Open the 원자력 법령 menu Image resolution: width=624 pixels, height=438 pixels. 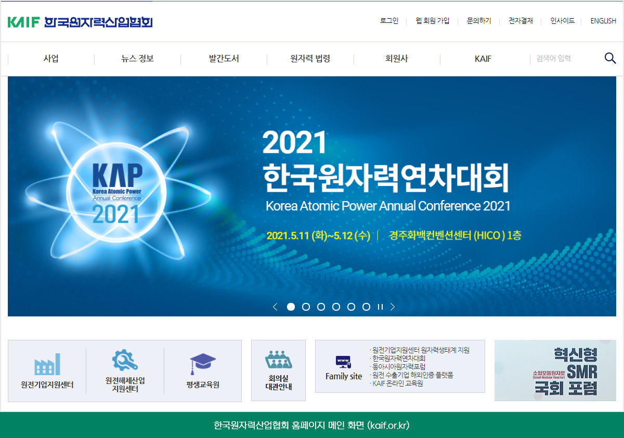310,59
